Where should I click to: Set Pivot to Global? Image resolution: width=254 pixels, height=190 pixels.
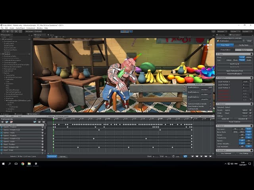(x=249, y=57)
